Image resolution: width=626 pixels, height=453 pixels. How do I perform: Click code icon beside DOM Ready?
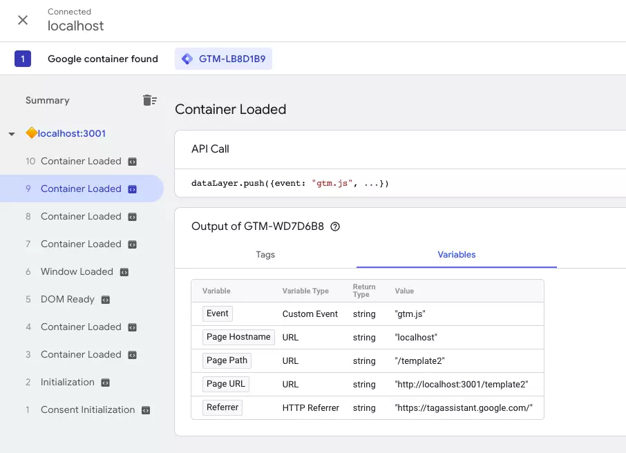coord(106,300)
